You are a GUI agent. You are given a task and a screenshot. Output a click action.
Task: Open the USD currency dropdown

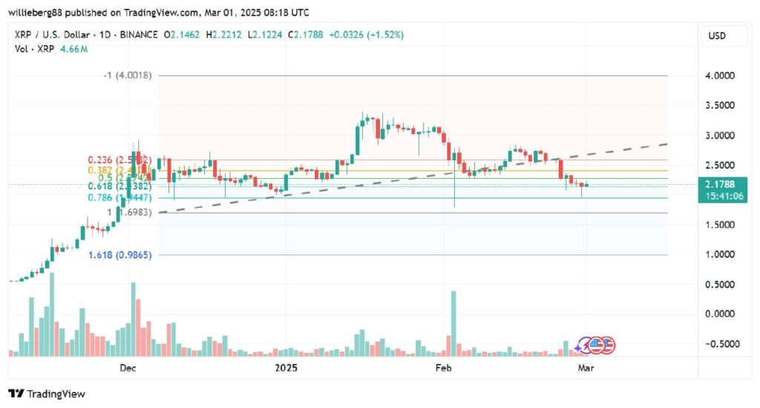tap(717, 36)
